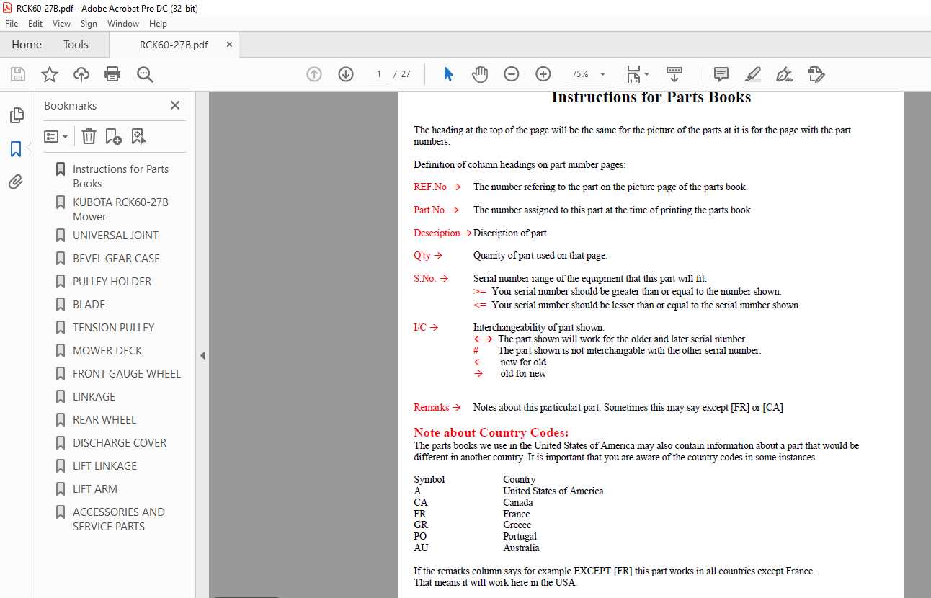Open the LINKAGE bookmark

point(94,396)
